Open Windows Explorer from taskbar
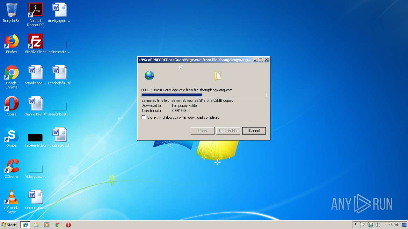The width and height of the screenshot is (408, 229). tap(36, 225)
